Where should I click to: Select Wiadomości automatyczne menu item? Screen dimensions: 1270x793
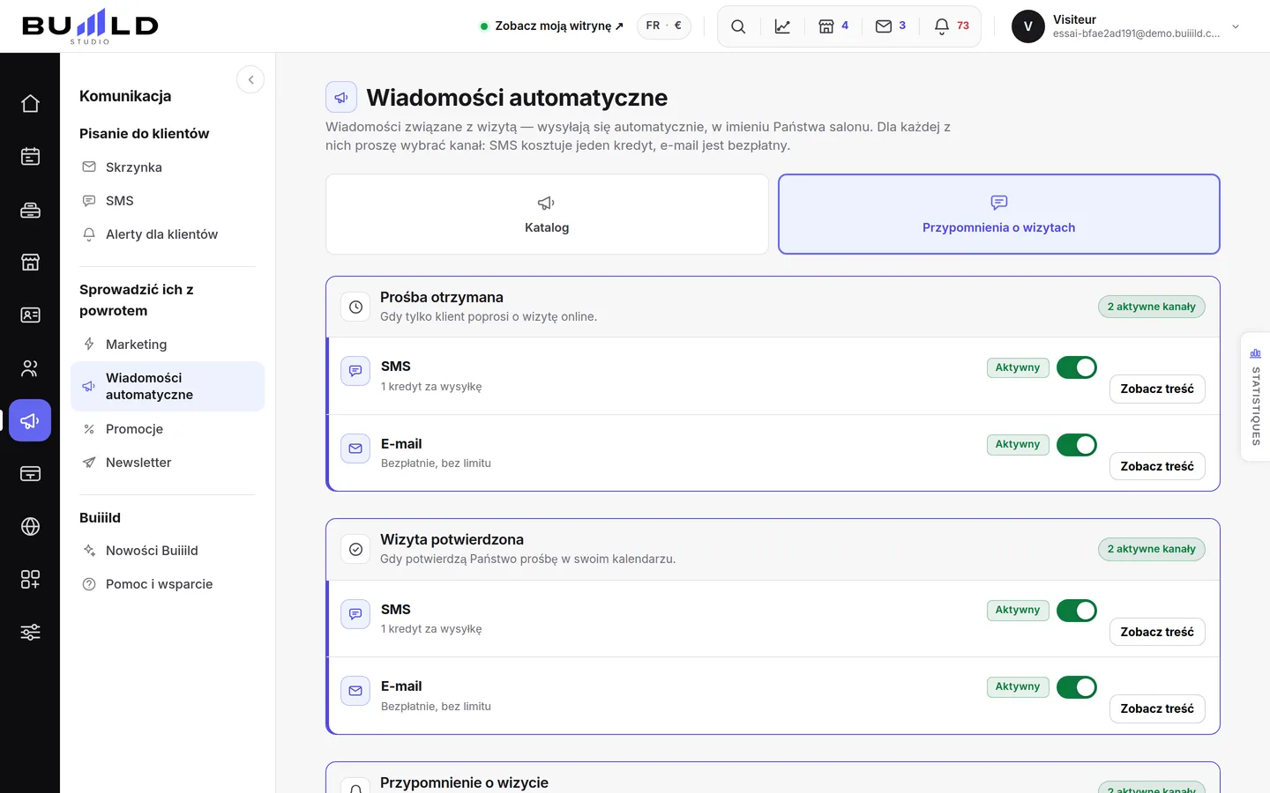168,386
